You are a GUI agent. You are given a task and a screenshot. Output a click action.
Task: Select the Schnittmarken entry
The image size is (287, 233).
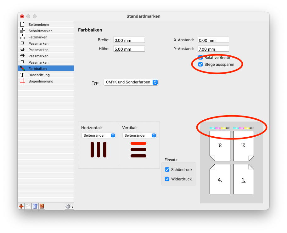point(46,31)
